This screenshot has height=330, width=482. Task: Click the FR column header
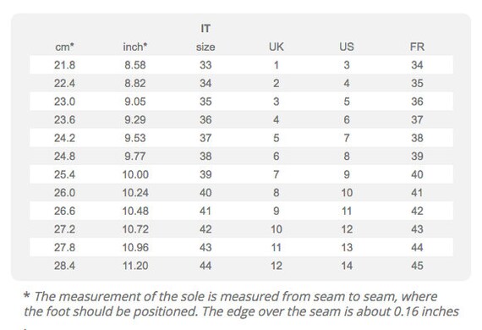pyautogui.click(x=417, y=47)
